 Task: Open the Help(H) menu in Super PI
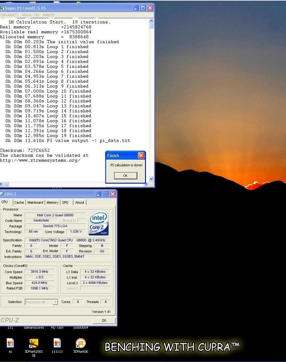click(x=48, y=15)
